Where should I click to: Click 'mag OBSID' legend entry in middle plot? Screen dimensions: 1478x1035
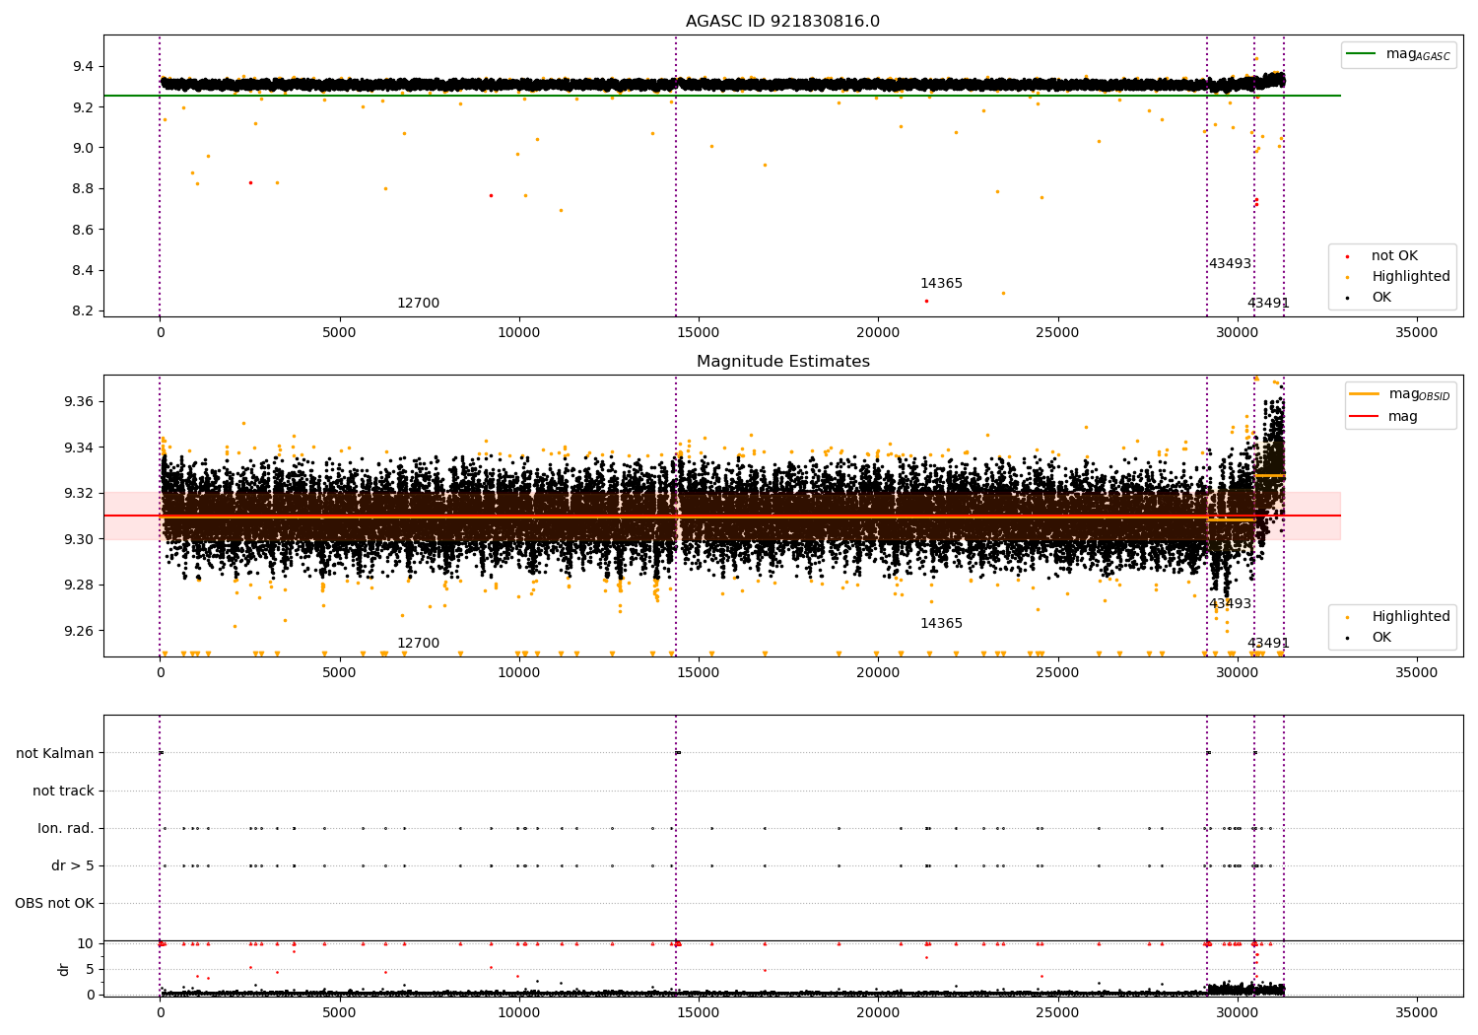point(1400,394)
